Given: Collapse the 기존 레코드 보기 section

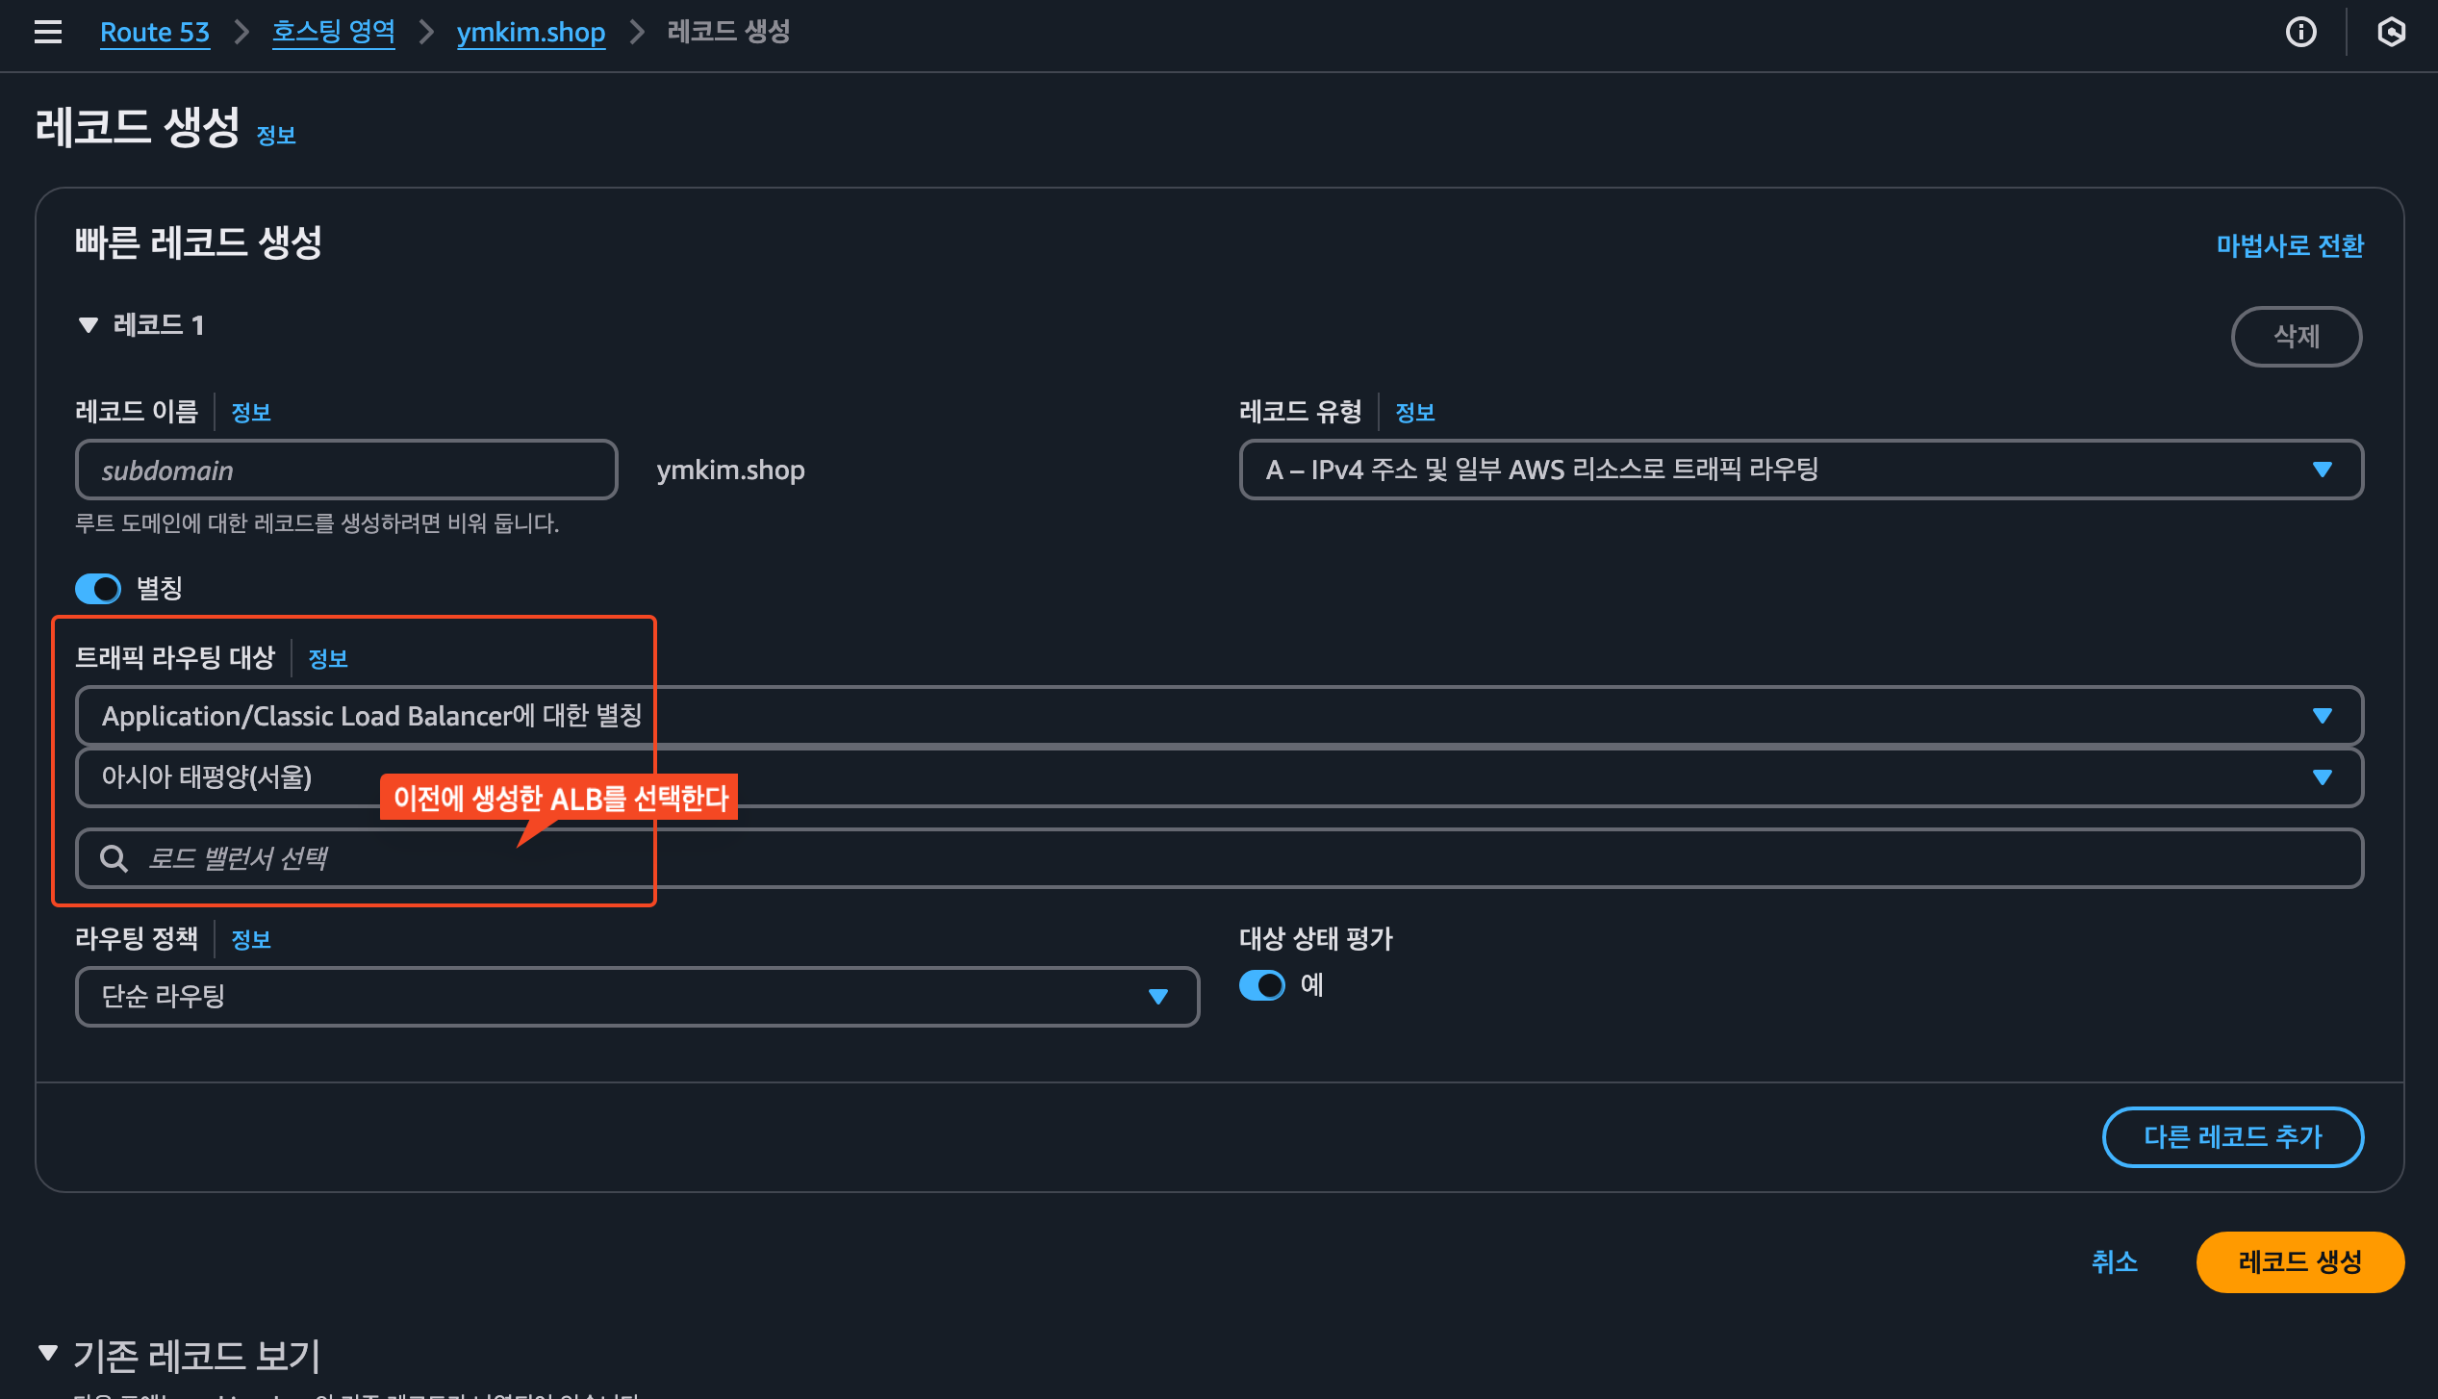Looking at the screenshot, I should coord(48,1353).
